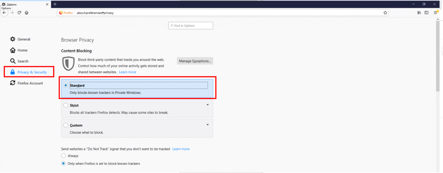The width and height of the screenshot is (443, 173).
Task: Open the hamburger application menu
Action: pos(436,13)
